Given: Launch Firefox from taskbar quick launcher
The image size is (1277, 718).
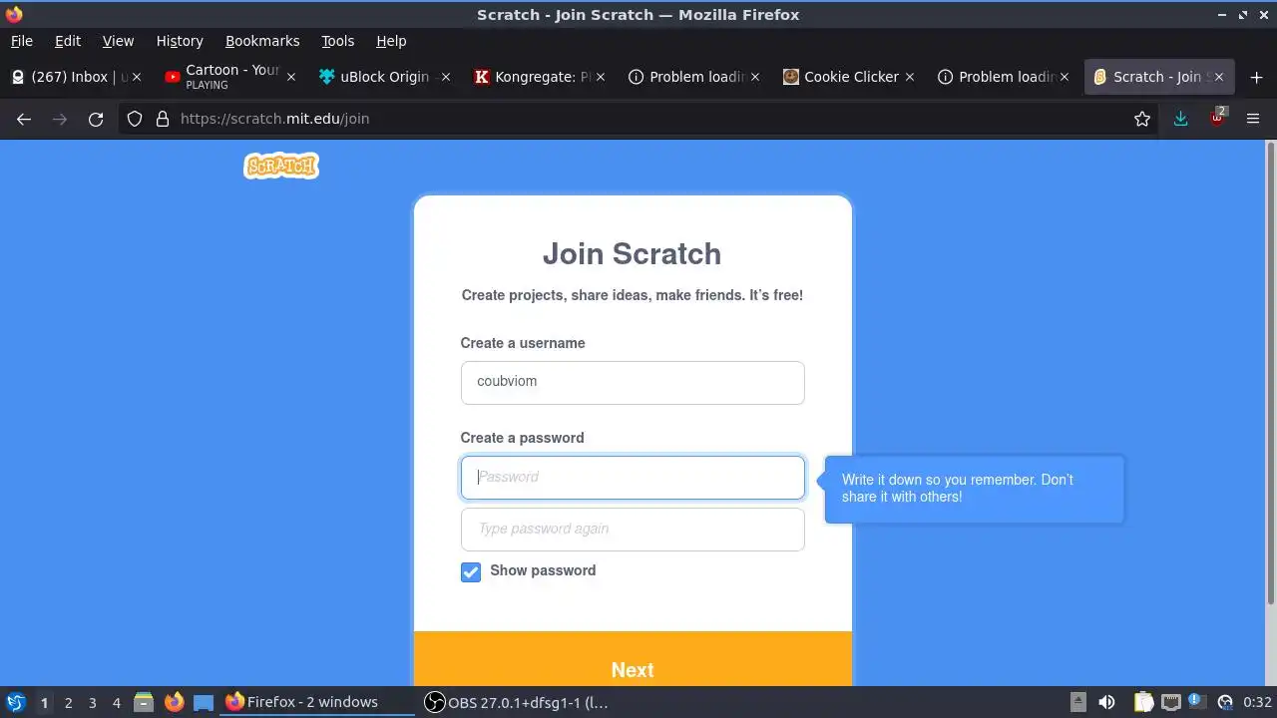Looking at the screenshot, I should (174, 702).
